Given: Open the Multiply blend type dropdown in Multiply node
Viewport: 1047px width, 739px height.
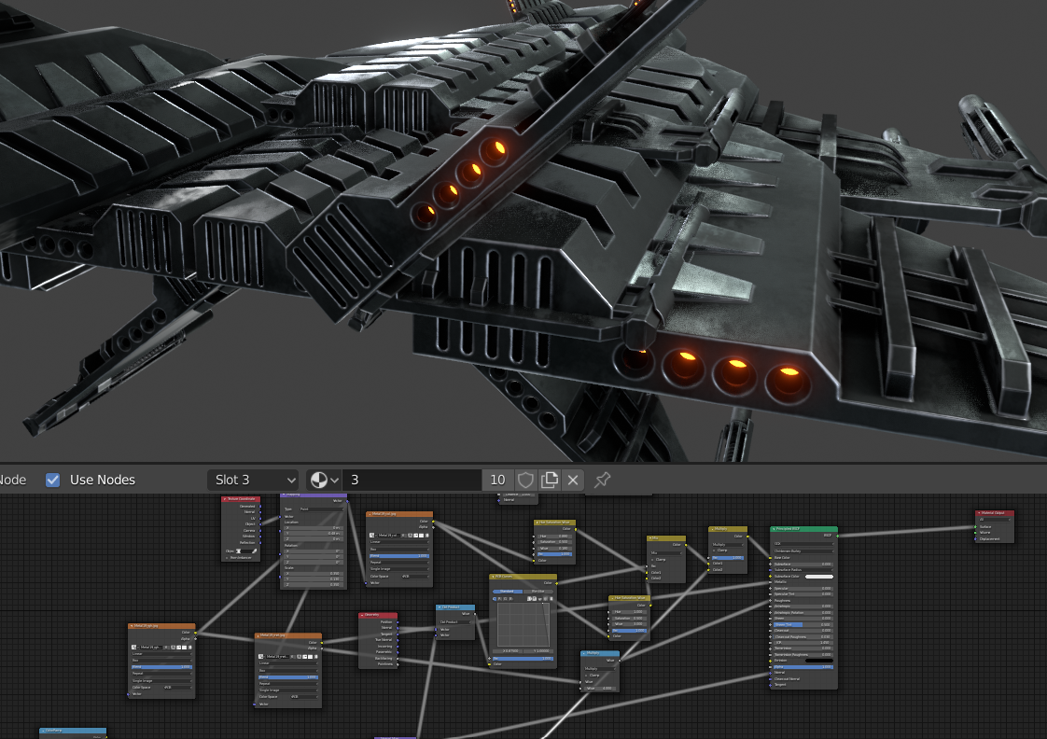Looking at the screenshot, I should [x=727, y=544].
